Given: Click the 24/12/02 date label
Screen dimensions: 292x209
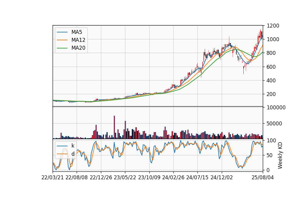Looking at the screenshot, I should coord(222,177).
